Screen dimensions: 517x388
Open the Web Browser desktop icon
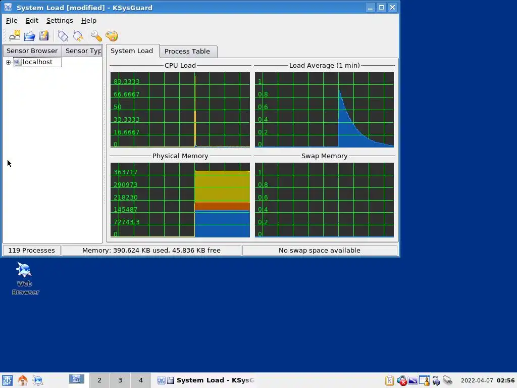[25, 279]
